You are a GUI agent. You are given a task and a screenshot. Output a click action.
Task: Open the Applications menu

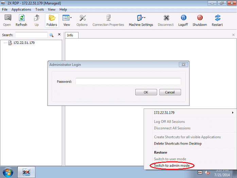tap(21, 10)
